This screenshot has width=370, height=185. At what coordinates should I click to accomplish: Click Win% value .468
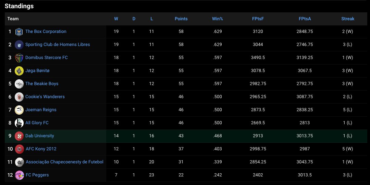pos(217,136)
